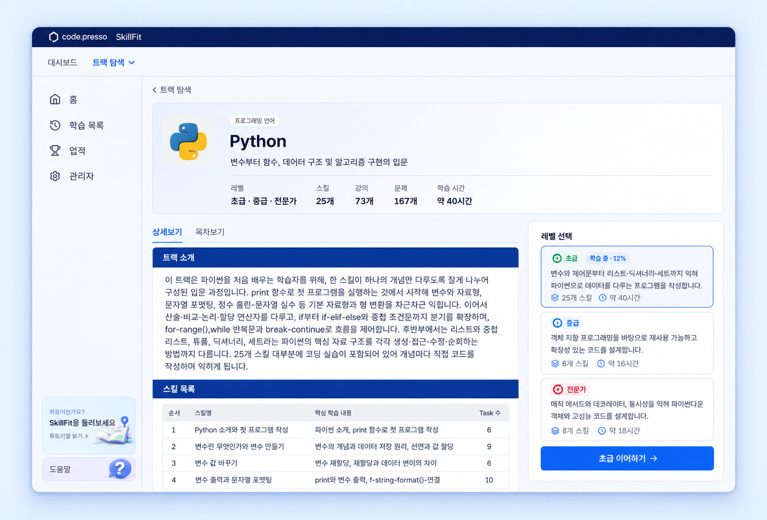Screen dimensions: 767x520
Task: Click the 스킬 목록 section header
Action: pos(335,389)
